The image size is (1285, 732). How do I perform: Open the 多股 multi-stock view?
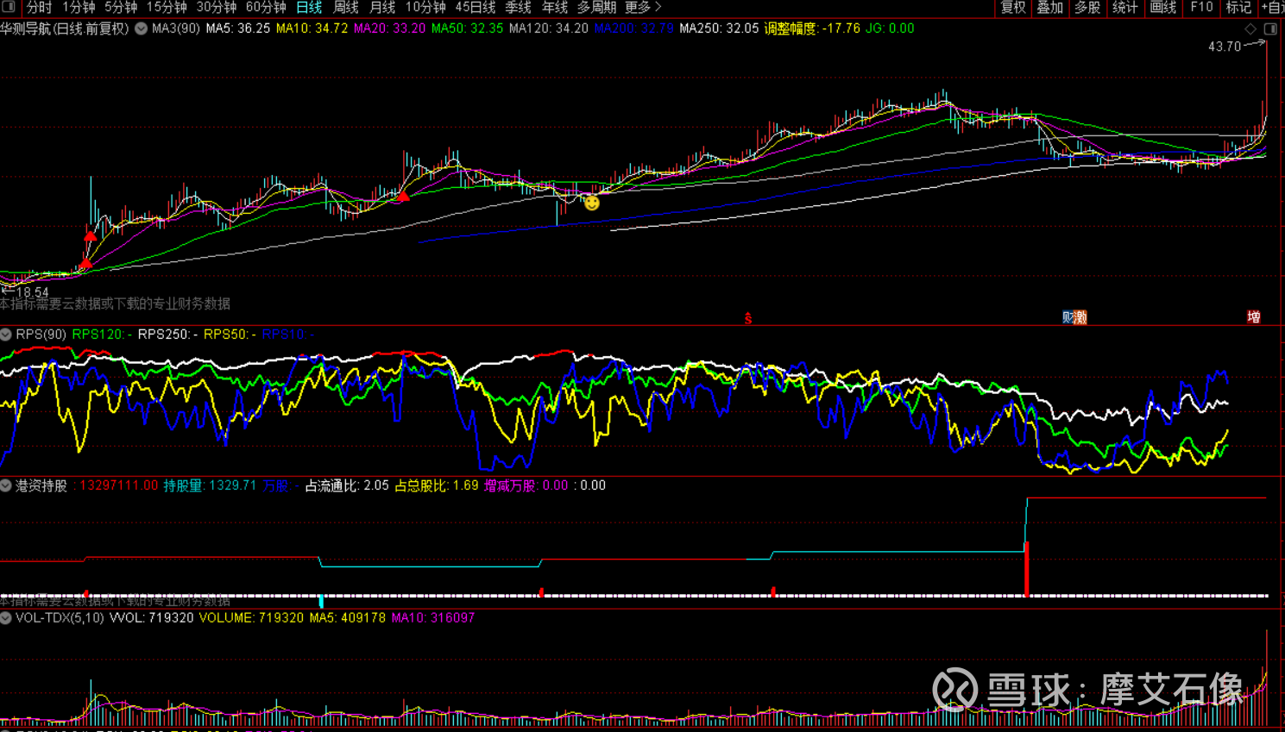pyautogui.click(x=1087, y=7)
